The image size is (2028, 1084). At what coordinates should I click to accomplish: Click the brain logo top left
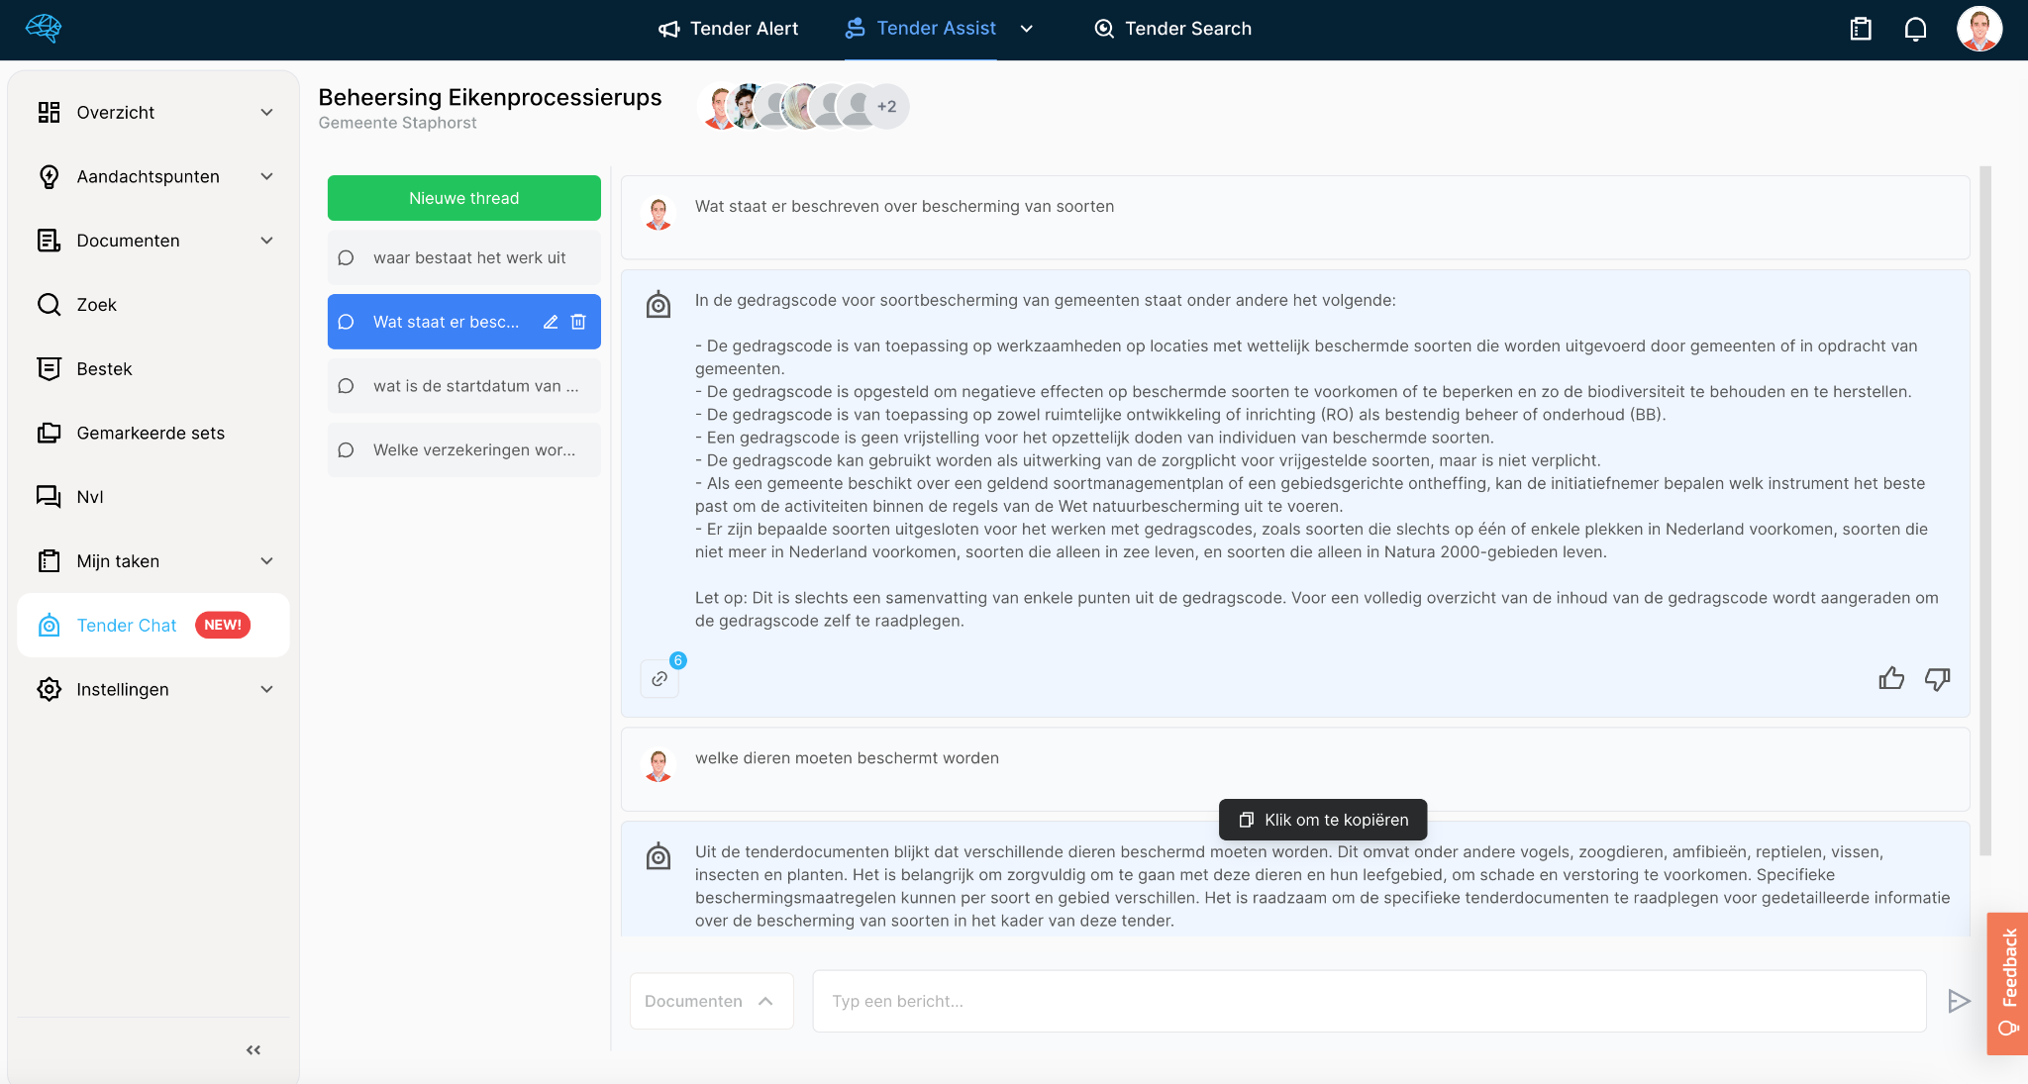41,29
